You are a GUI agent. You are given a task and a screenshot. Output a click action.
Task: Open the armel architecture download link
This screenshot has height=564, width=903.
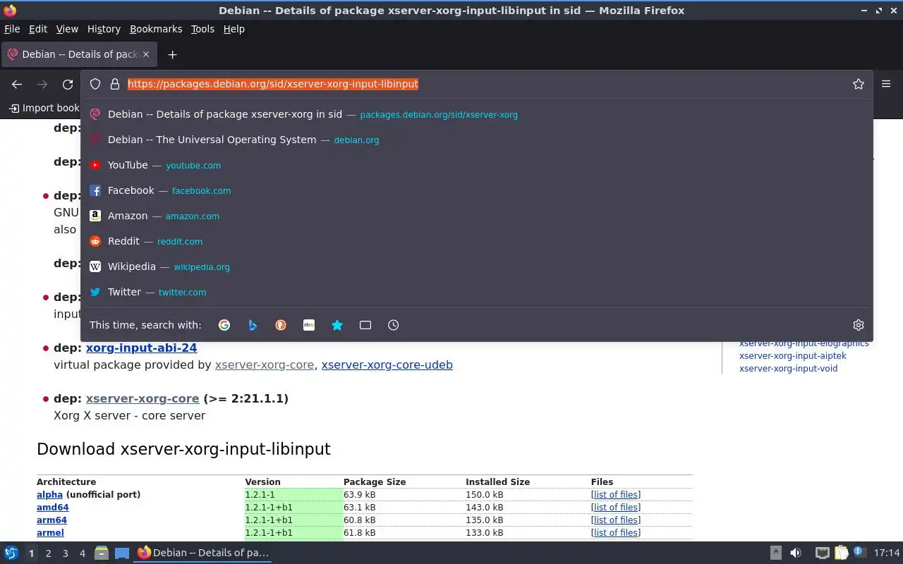[x=50, y=532]
